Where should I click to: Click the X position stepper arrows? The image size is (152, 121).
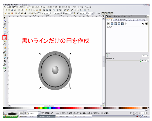pyautogui.click(x=51, y=13)
